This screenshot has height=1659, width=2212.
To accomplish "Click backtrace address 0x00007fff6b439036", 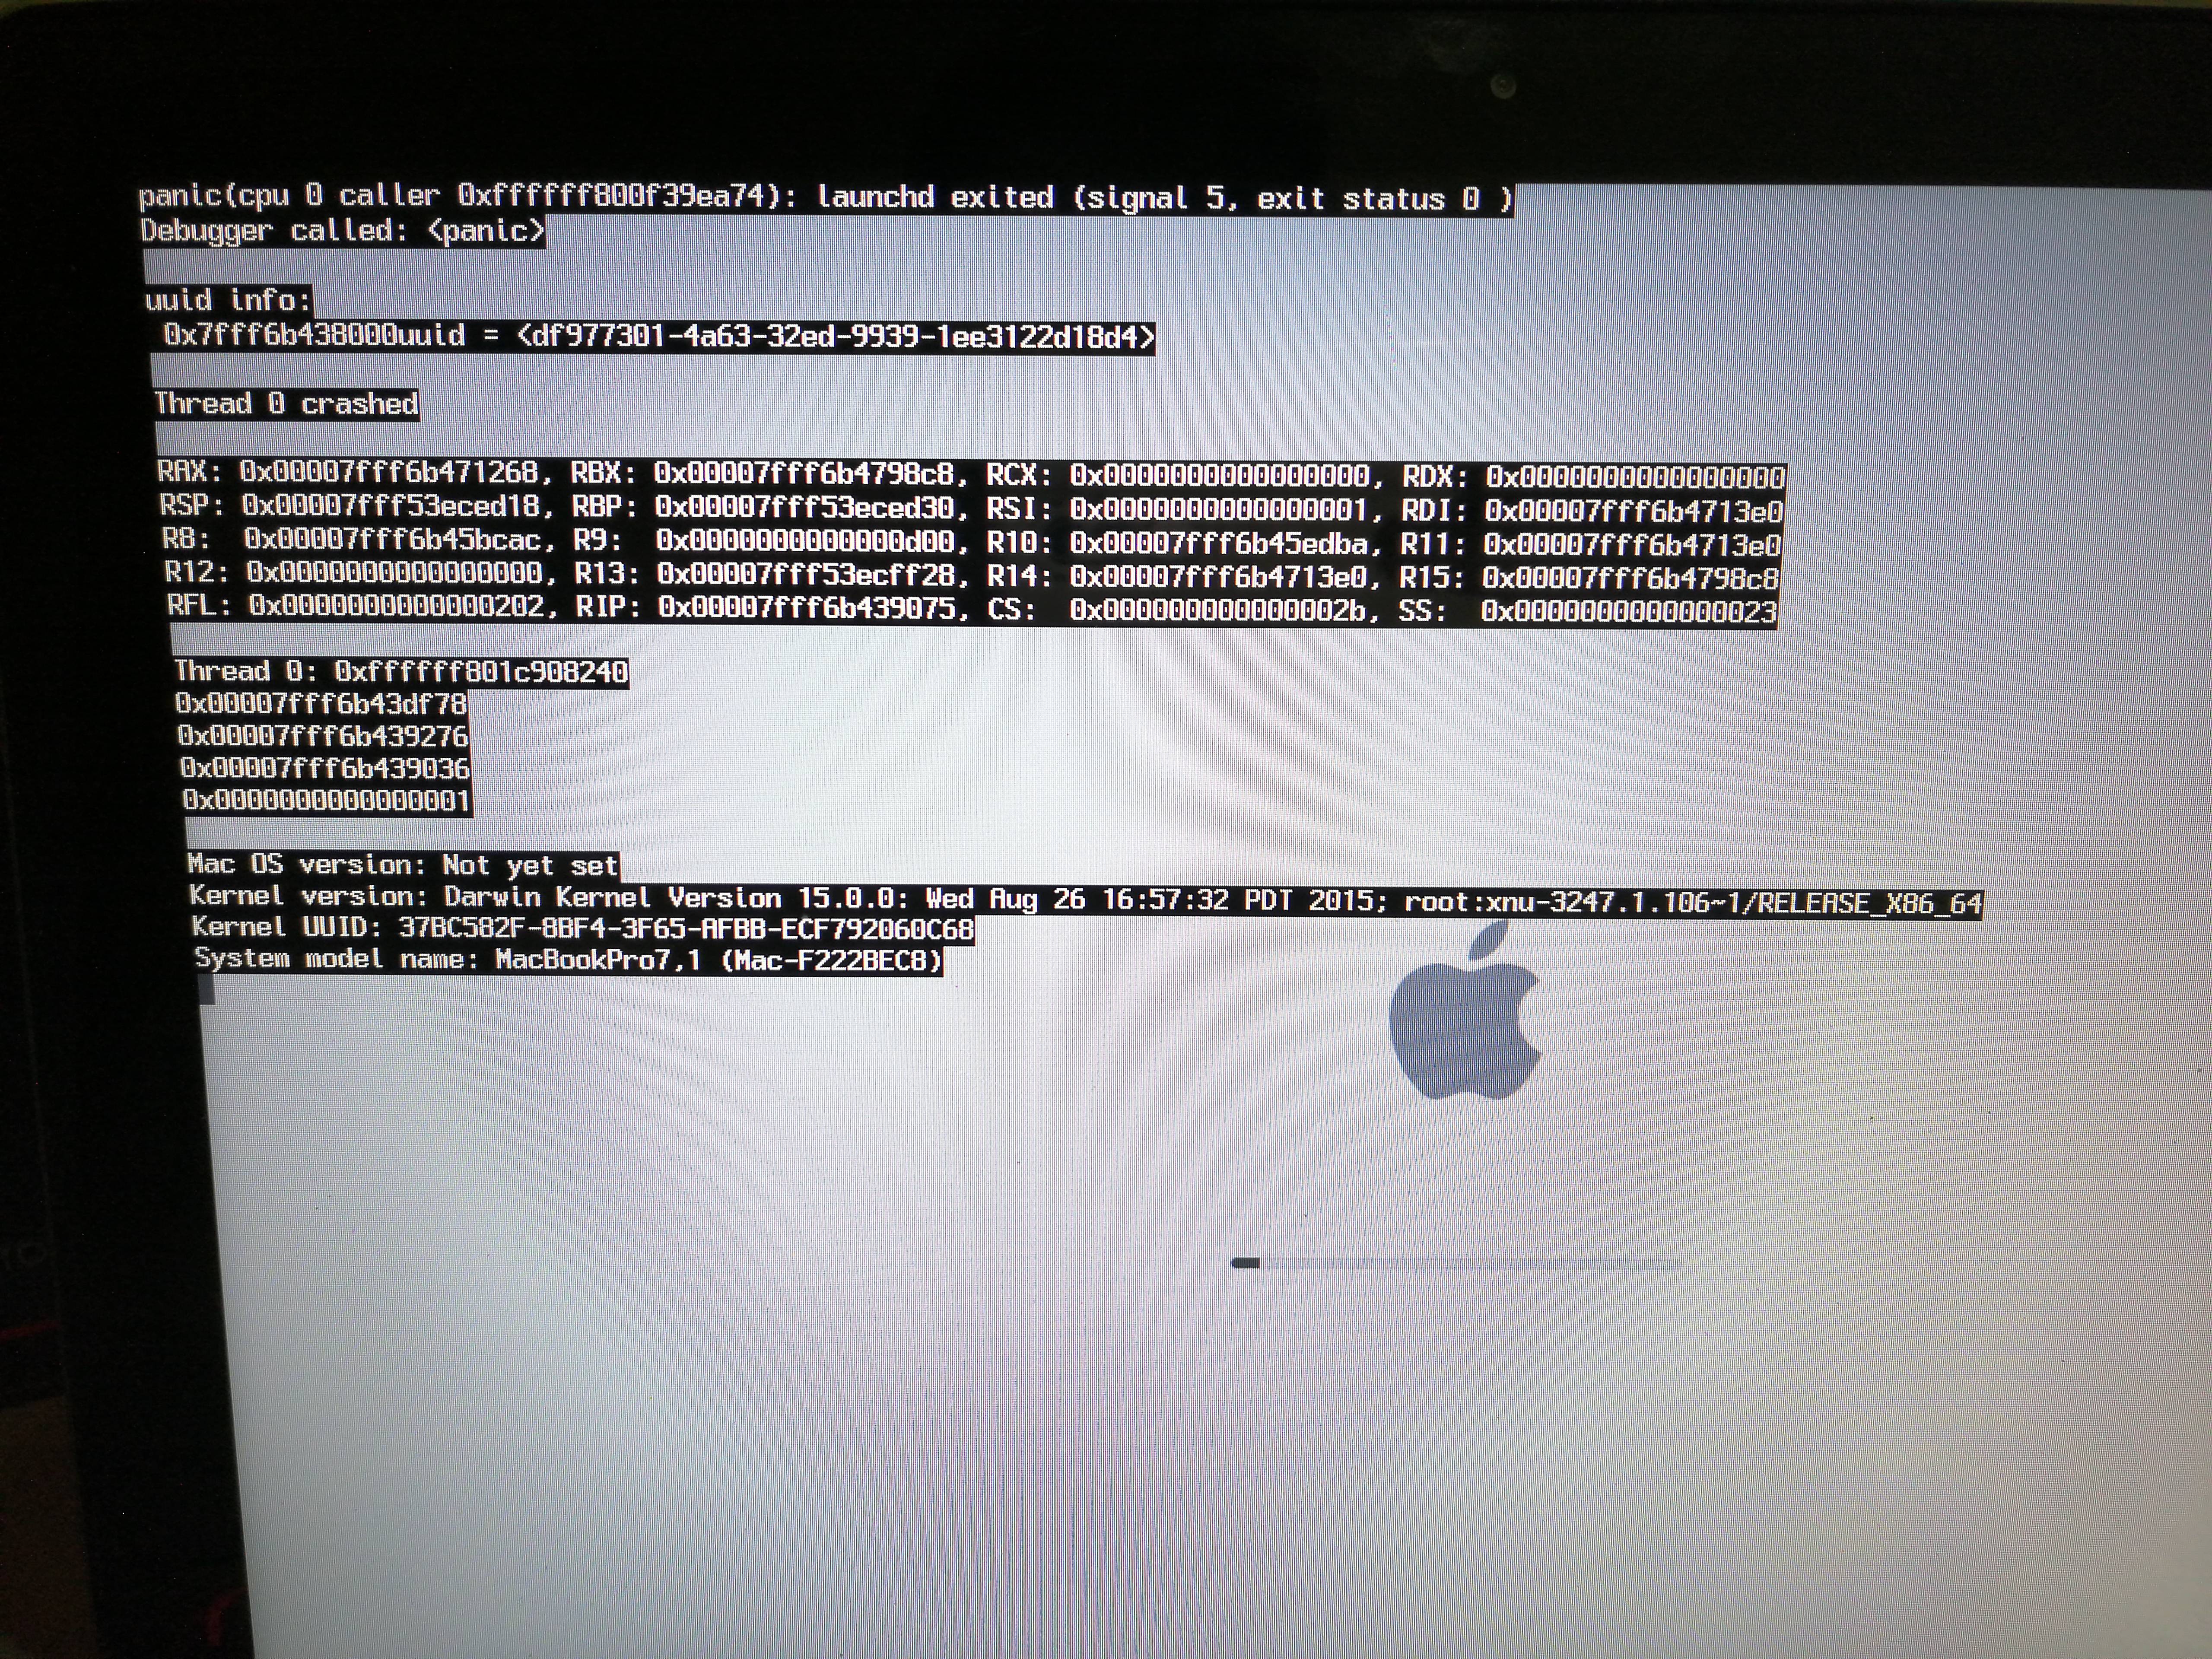I will pyautogui.click(x=325, y=769).
